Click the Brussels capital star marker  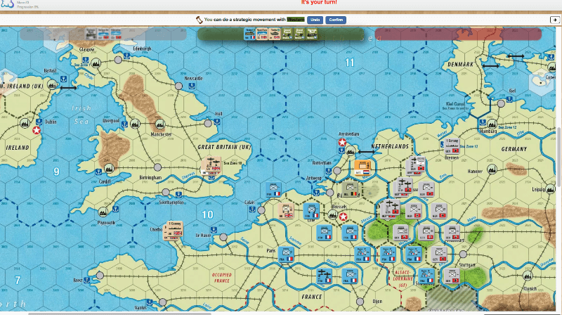pos(344,216)
